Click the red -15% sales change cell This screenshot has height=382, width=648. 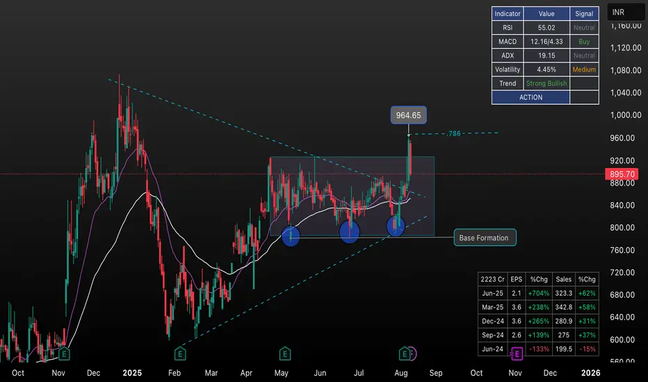(587, 349)
